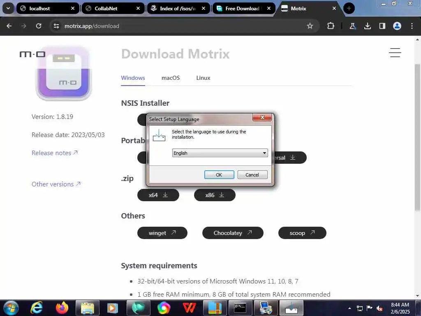View site information icon in address bar
The image size is (421, 316).
(56, 26)
